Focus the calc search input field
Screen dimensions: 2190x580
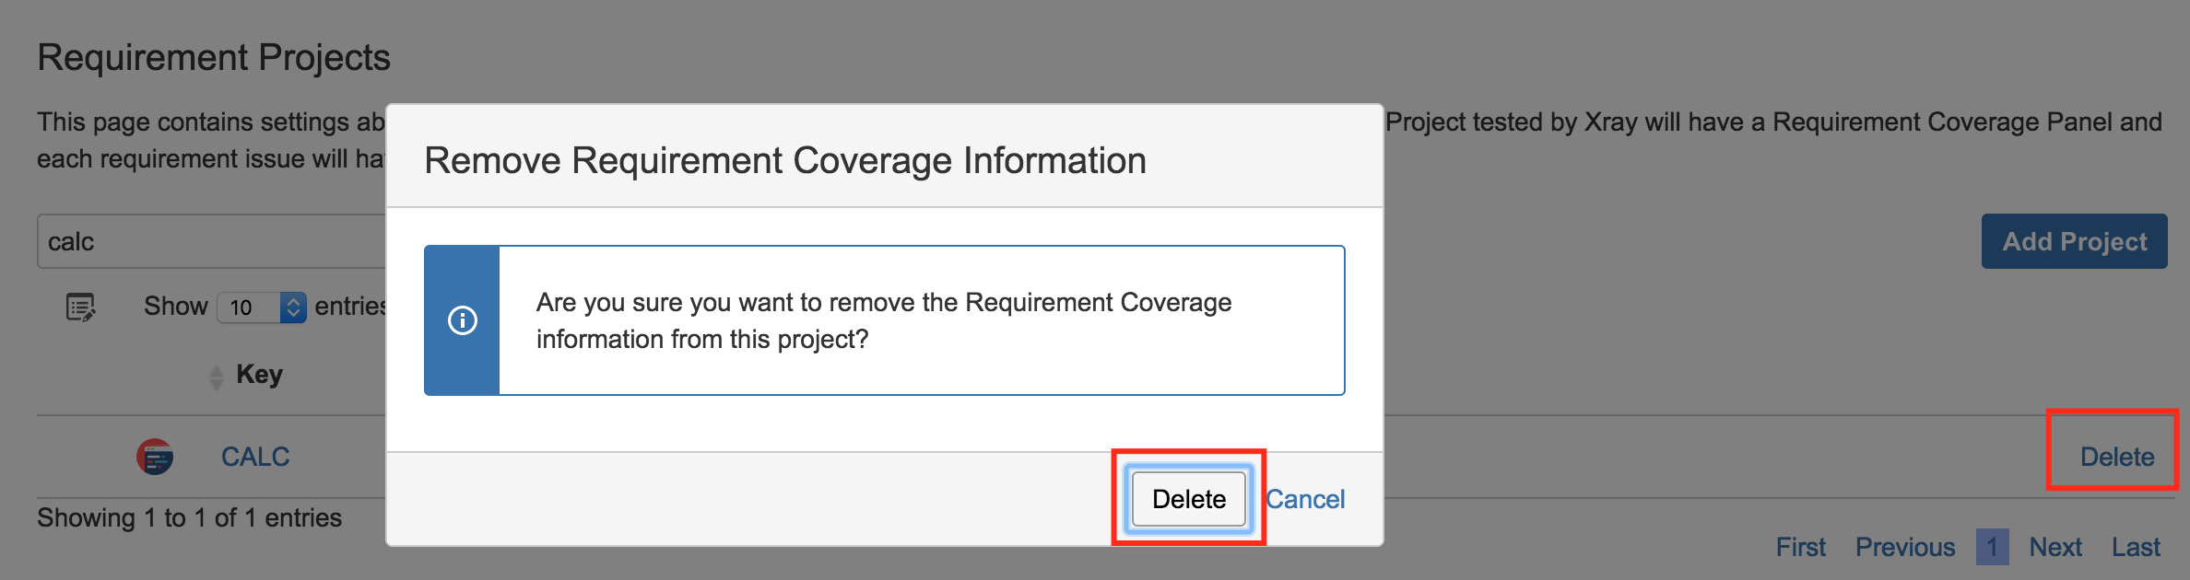click(x=212, y=241)
